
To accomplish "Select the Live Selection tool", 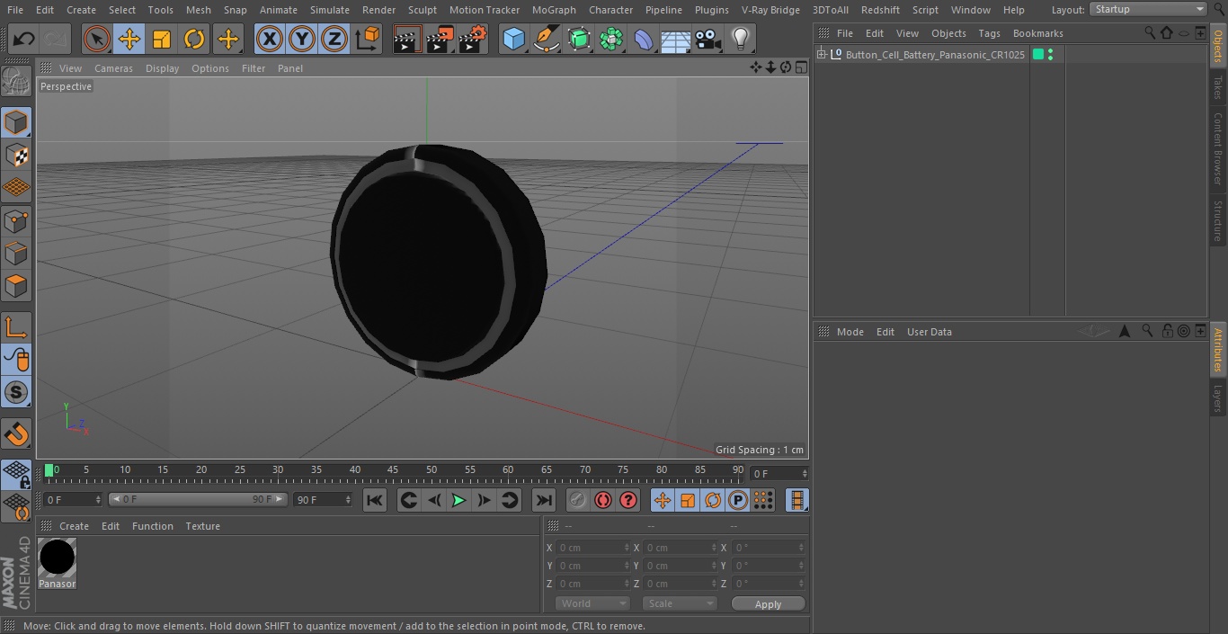I will coord(97,39).
